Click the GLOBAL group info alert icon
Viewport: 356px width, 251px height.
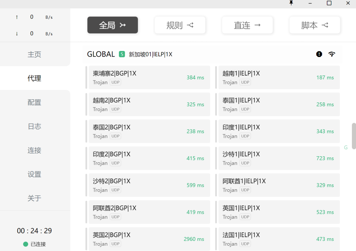point(319,54)
